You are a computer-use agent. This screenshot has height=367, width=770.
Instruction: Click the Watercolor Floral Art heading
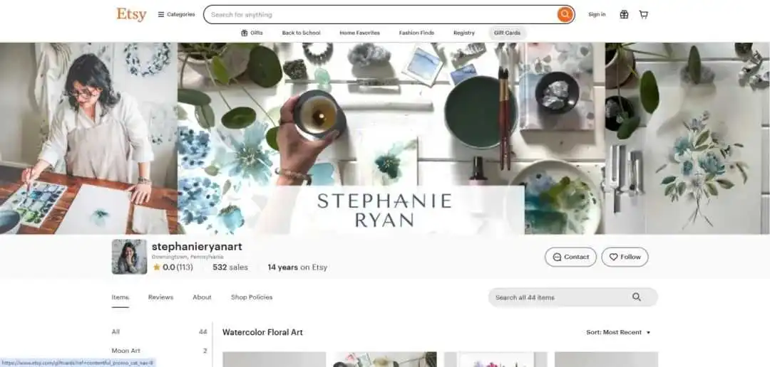tap(262, 332)
